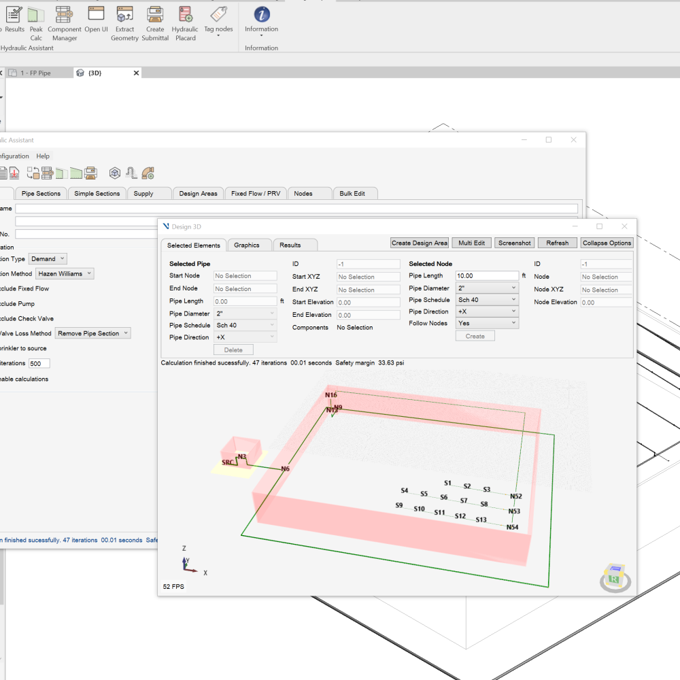Open the Design Areas tab
Screen dimensions: 680x680
click(x=198, y=194)
